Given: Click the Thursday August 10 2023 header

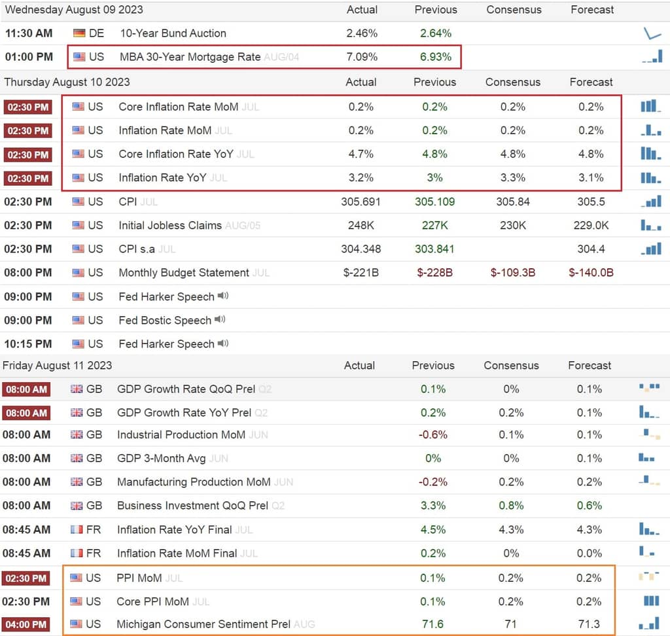Looking at the screenshot, I should tap(67, 82).
